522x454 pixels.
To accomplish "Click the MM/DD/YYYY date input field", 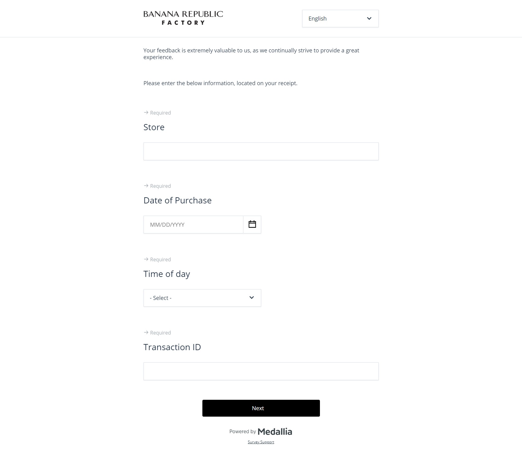I will click(193, 225).
